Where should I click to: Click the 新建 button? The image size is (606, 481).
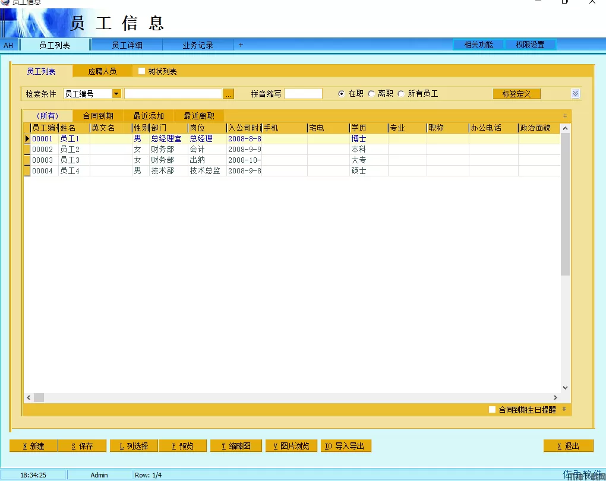click(x=33, y=446)
